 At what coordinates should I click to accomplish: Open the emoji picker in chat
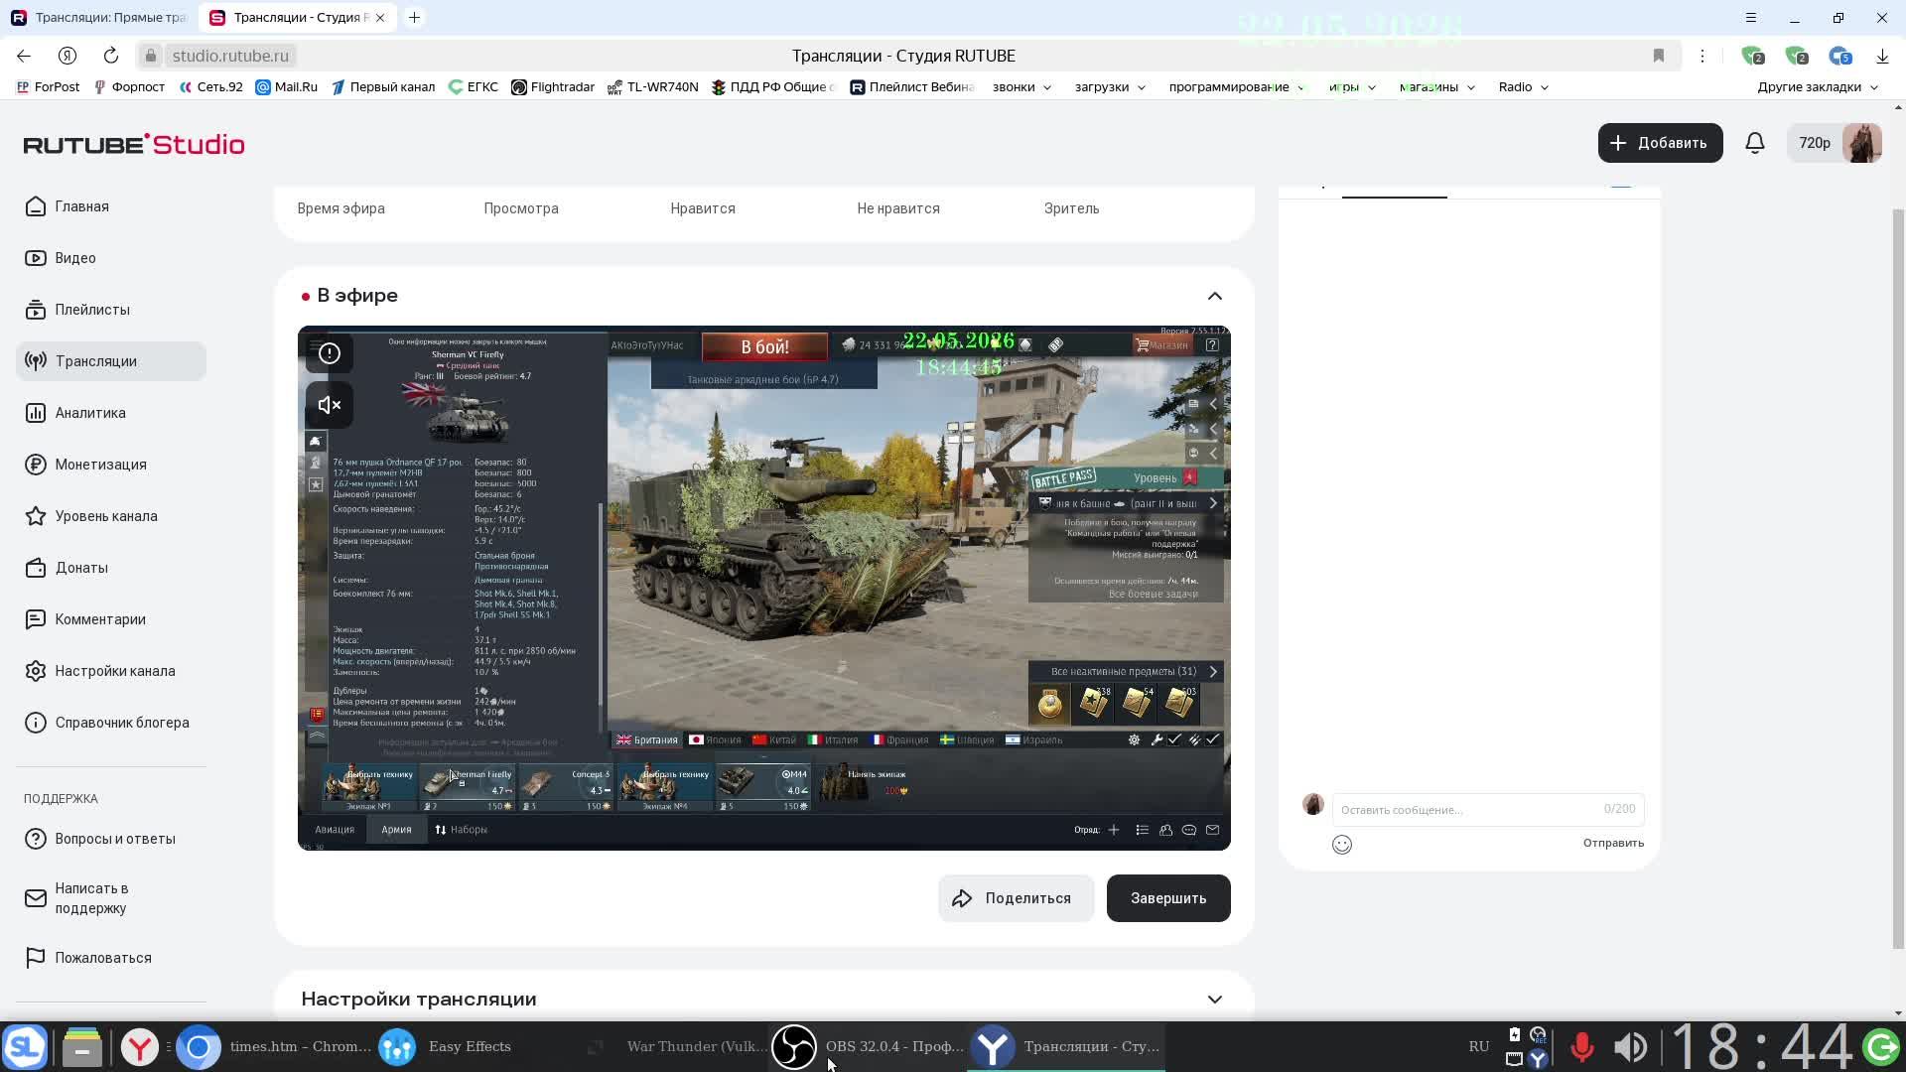pyautogui.click(x=1342, y=845)
